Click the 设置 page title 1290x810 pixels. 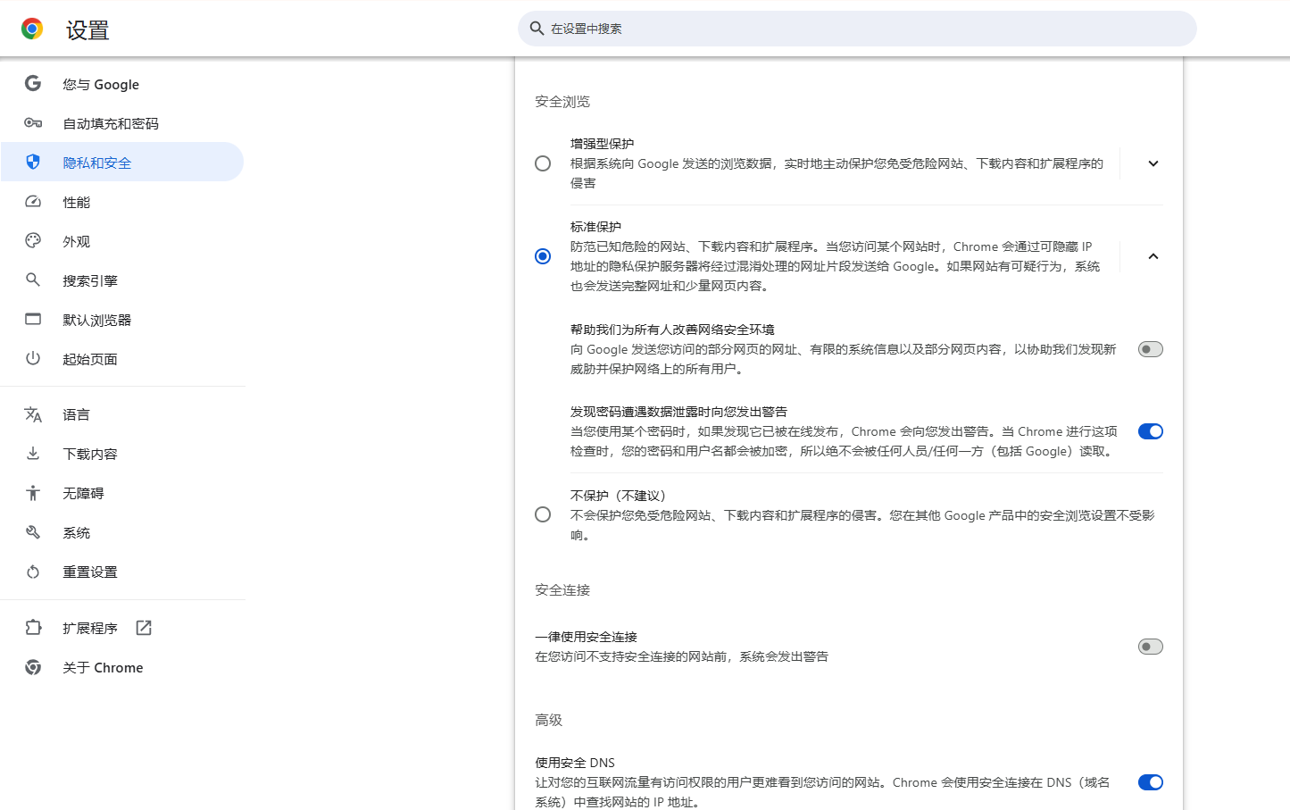[87, 30]
